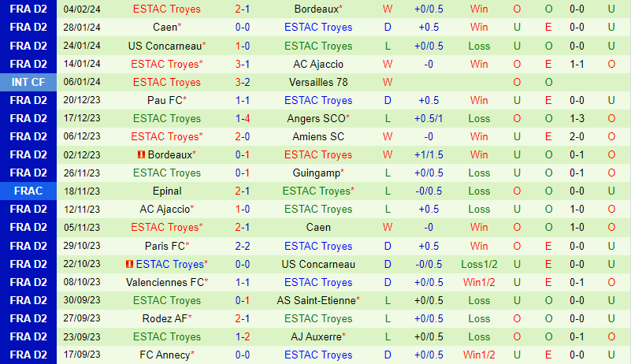This screenshot has width=631, height=364.
Task: Click the red card icon on the 22/10/23 row
Action: (129, 264)
